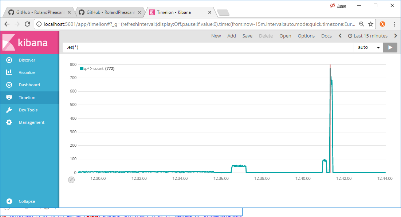This screenshot has height=217, width=401.
Task: Click the Delete option in toolbar
Action: (x=266, y=36)
